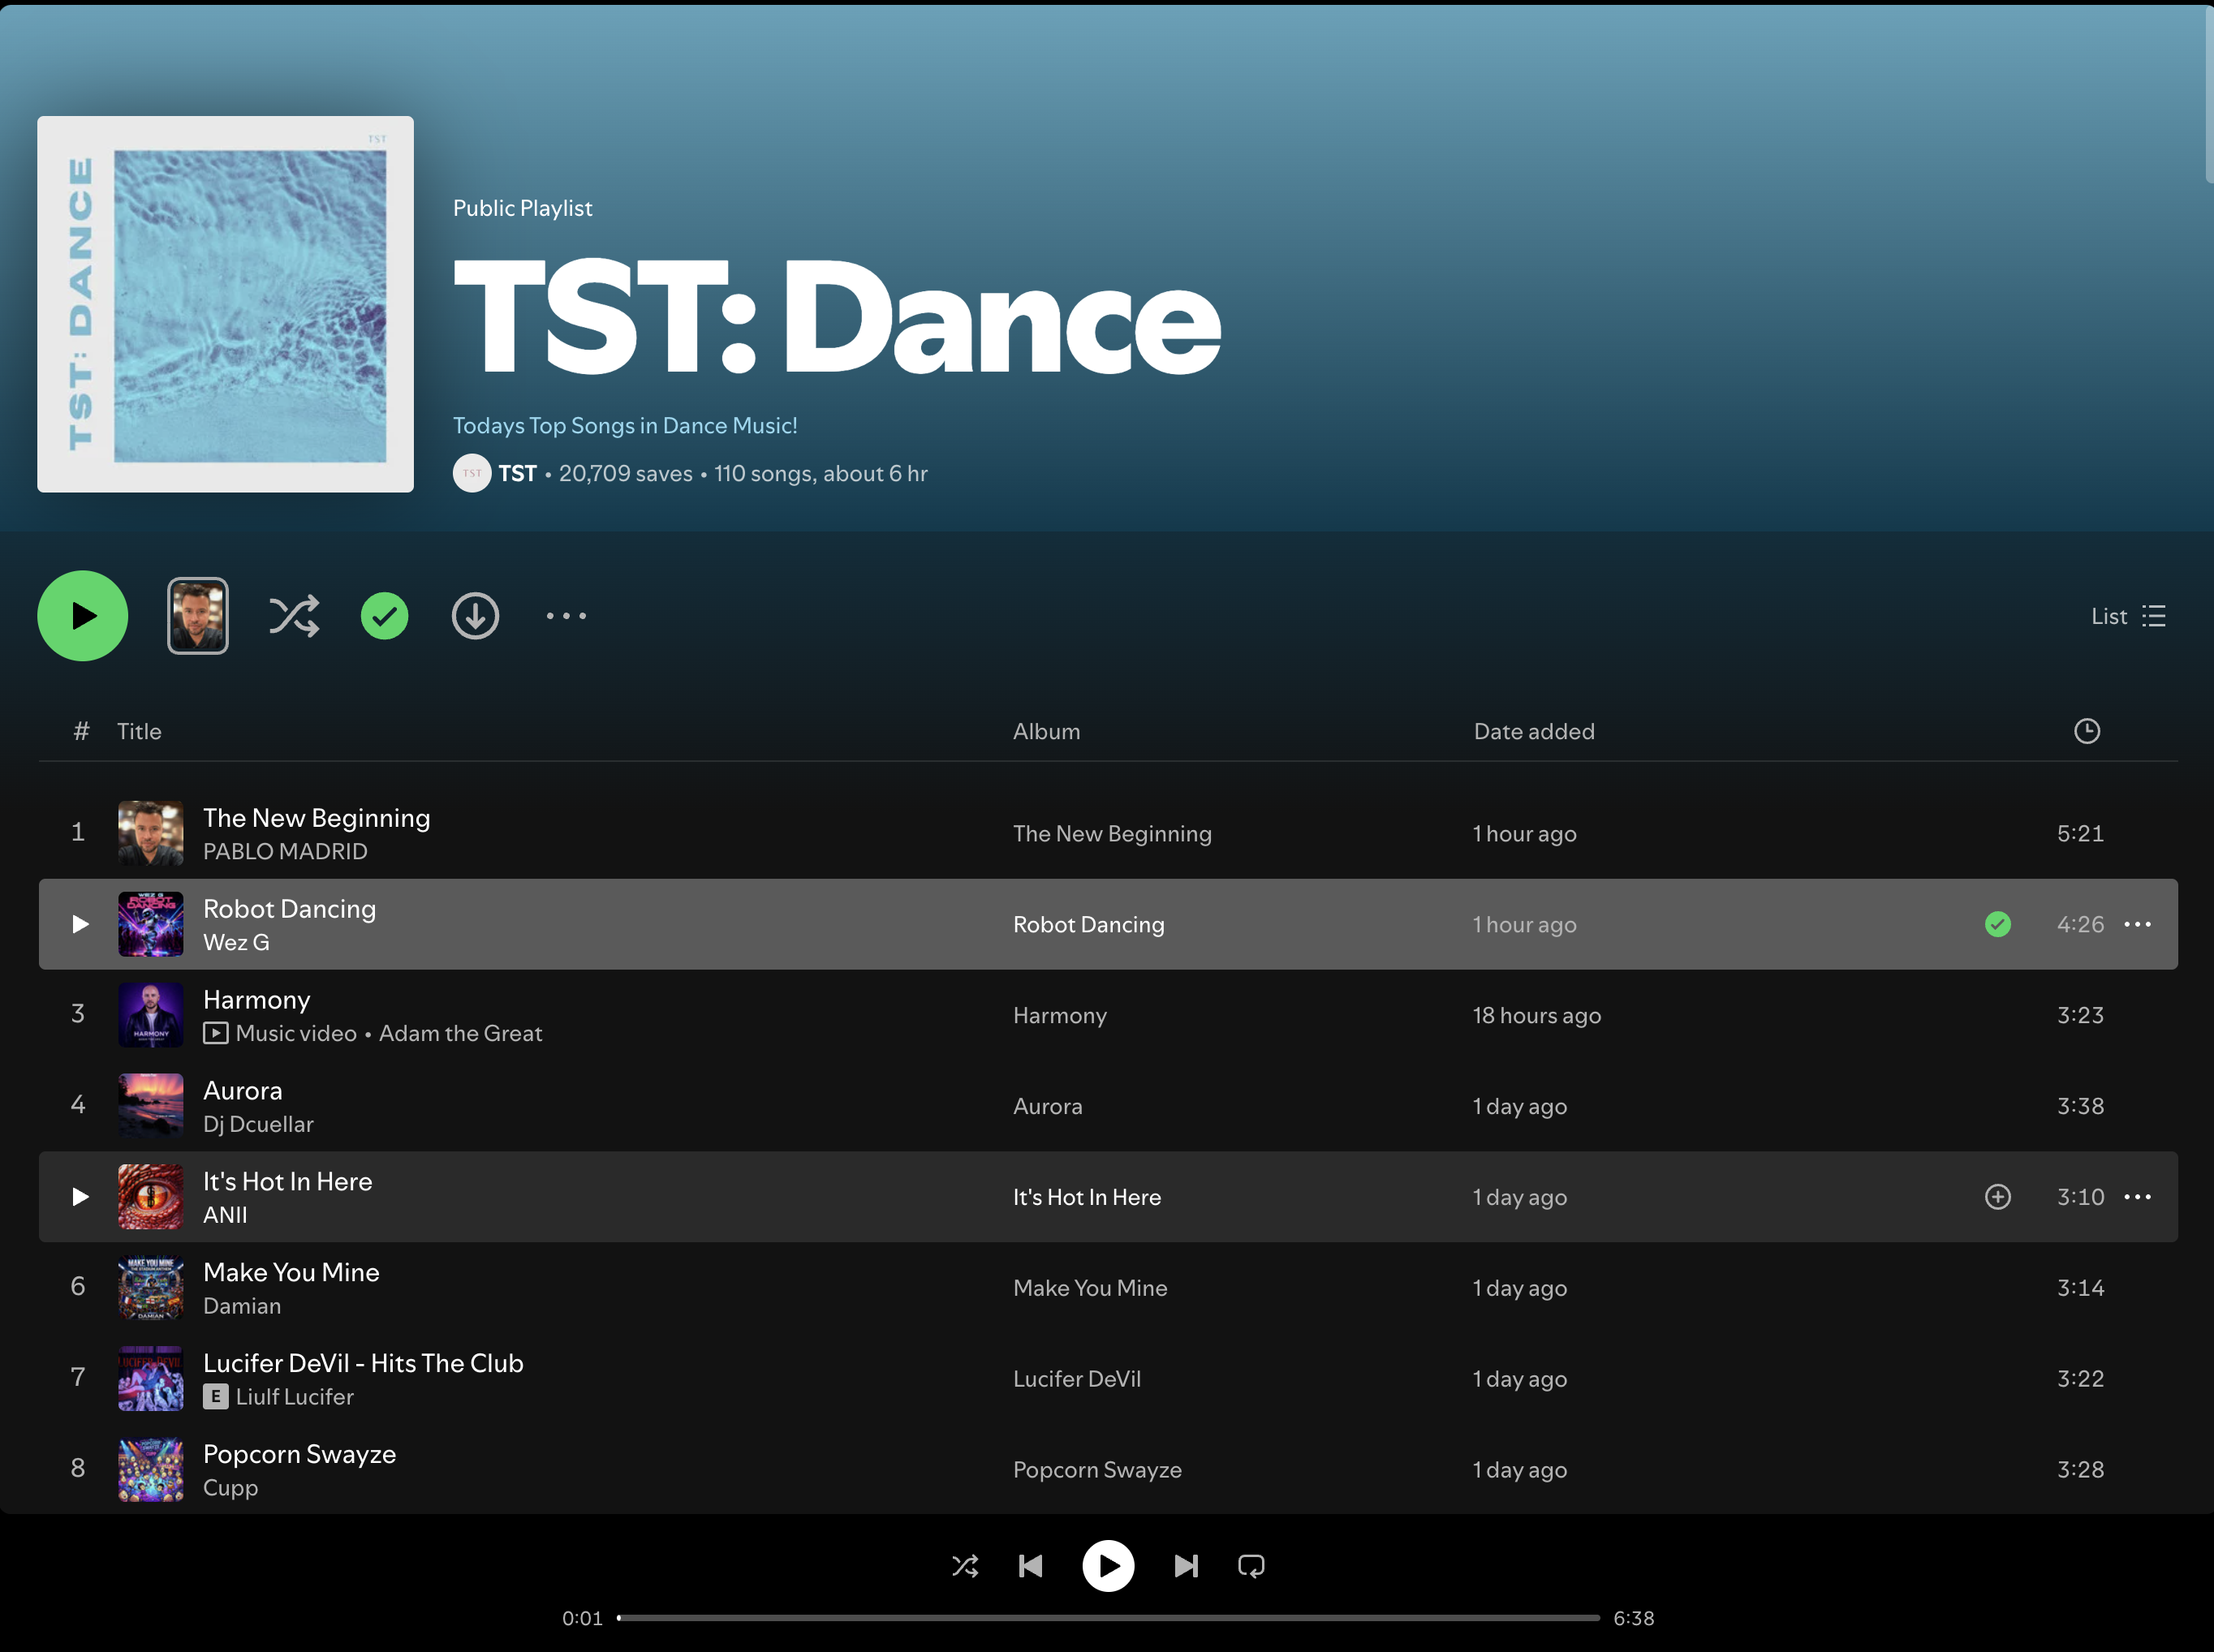The height and width of the screenshot is (1652, 2214).
Task: Open the Harmony album link
Action: coord(1060,1015)
